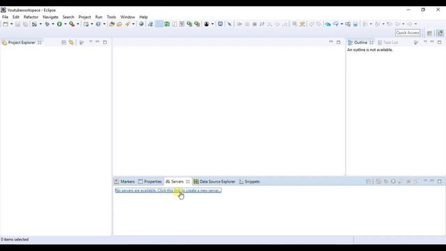
Task: Click the Save All toolbar icon
Action: pos(25,24)
